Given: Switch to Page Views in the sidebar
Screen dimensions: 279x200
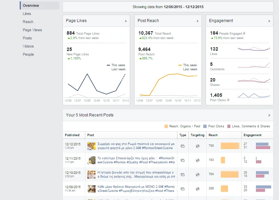Looking at the screenshot, I should pos(32,30).
